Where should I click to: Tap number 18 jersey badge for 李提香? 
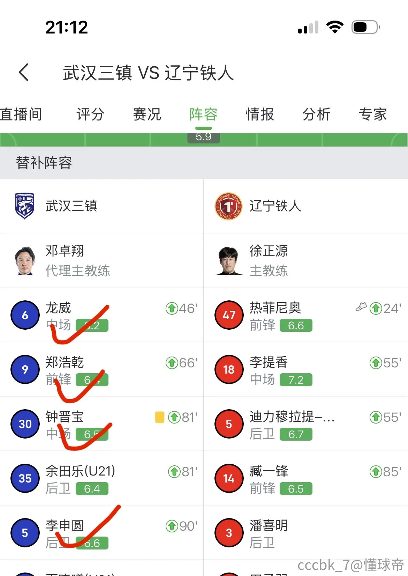pyautogui.click(x=229, y=369)
